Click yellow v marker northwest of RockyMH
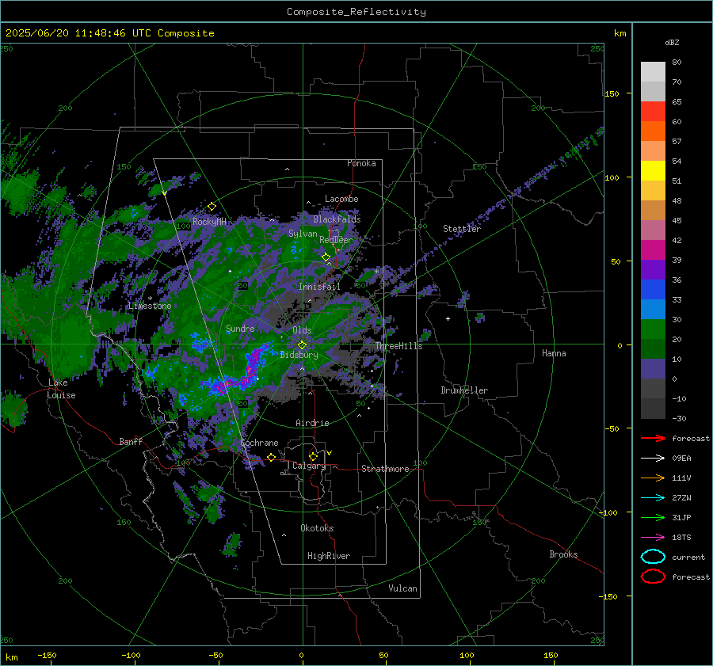This screenshot has width=713, height=666. pos(164,193)
